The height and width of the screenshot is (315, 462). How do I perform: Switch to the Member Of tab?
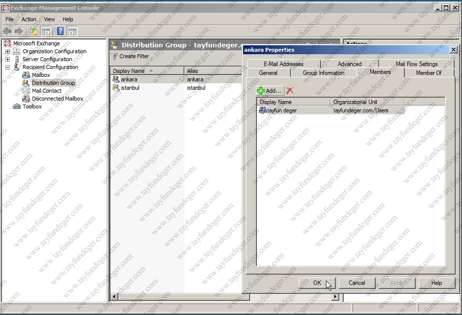pos(428,73)
